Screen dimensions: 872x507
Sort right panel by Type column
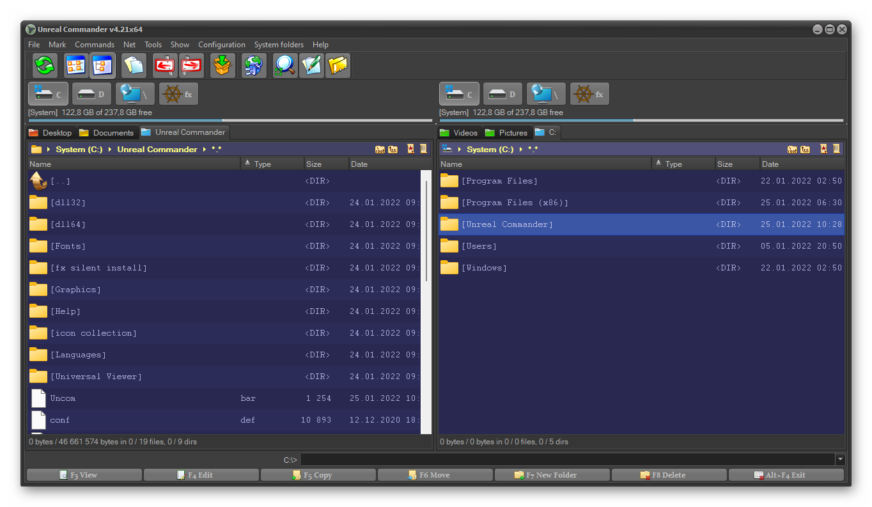683,164
